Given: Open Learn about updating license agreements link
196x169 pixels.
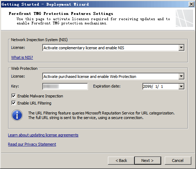Looking at the screenshot, I should (43, 135).
